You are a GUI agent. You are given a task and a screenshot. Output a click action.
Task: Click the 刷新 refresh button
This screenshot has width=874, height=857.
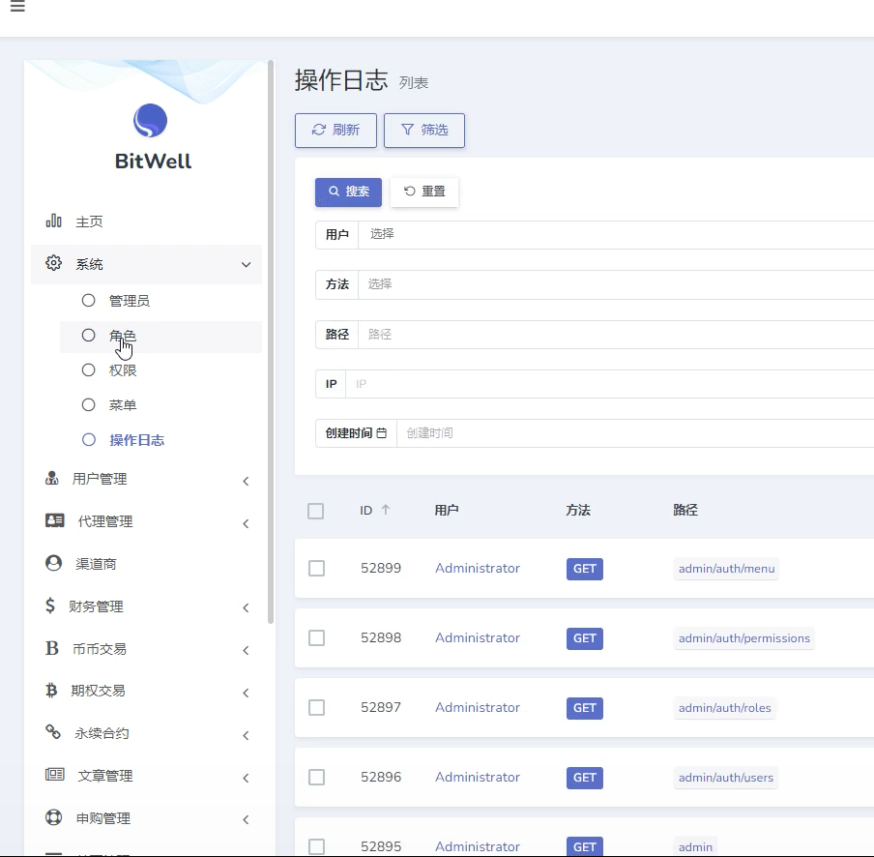pyautogui.click(x=335, y=130)
